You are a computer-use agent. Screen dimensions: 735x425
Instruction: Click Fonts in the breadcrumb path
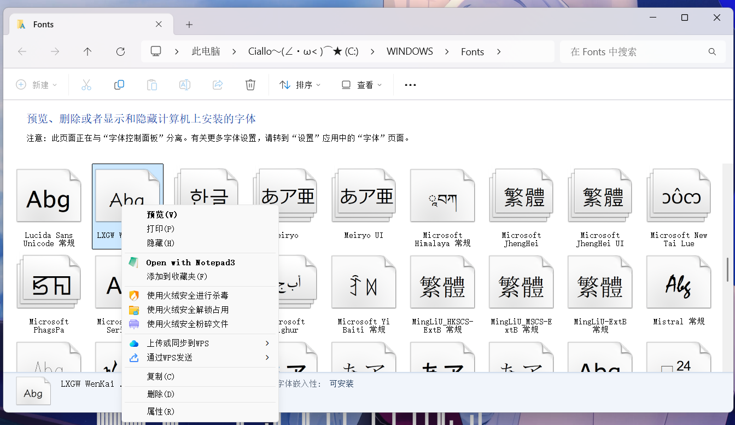[x=472, y=51]
